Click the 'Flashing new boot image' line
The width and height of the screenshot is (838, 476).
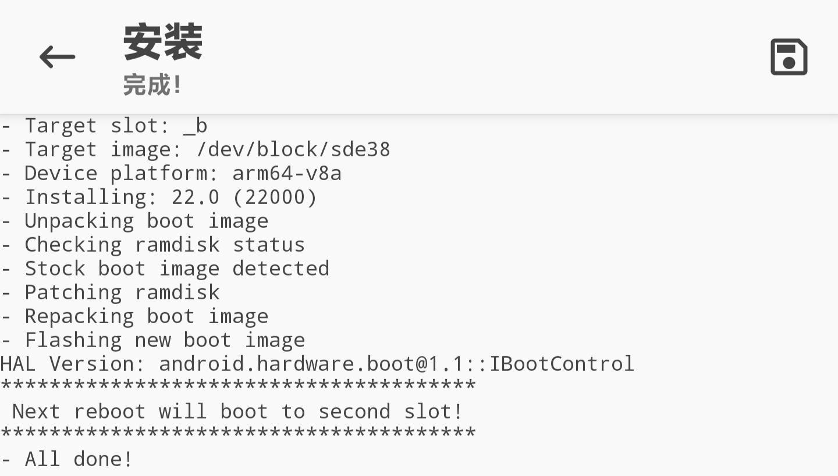tap(153, 340)
